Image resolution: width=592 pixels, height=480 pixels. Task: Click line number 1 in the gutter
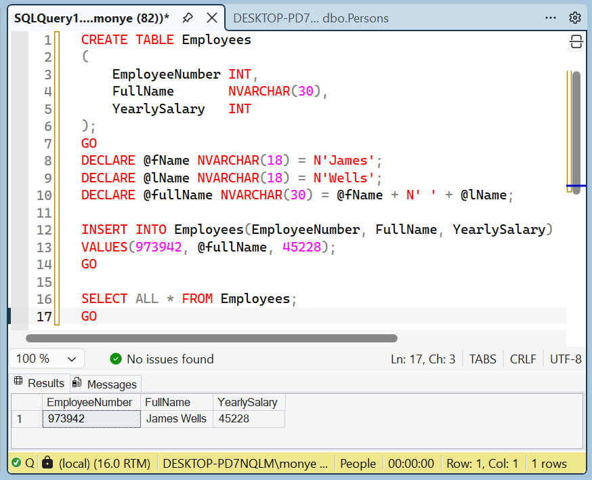pos(47,40)
